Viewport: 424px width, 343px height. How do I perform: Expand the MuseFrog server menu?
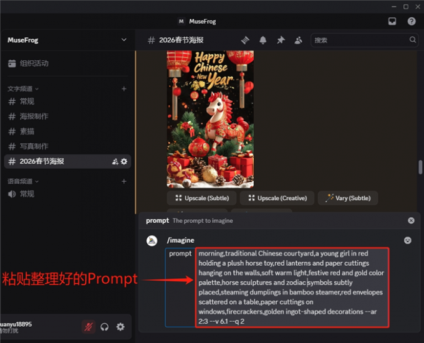123,40
